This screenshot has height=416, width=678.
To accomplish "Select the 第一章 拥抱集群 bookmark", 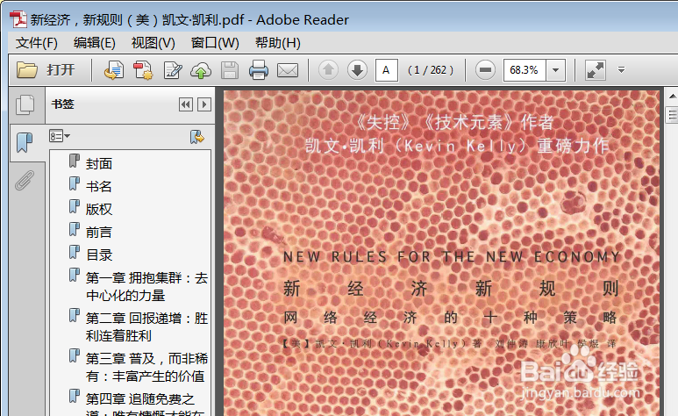I will coord(146,287).
